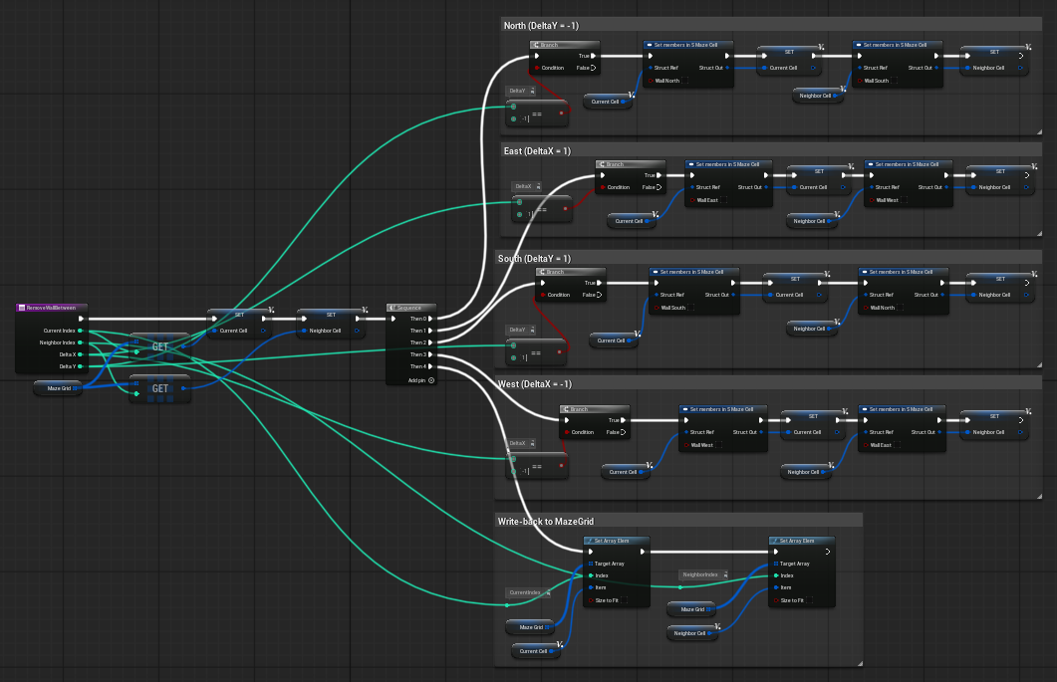Image resolution: width=1057 pixels, height=682 pixels.
Task: Click the DeltaY reroute label in South section
Action: (520, 330)
